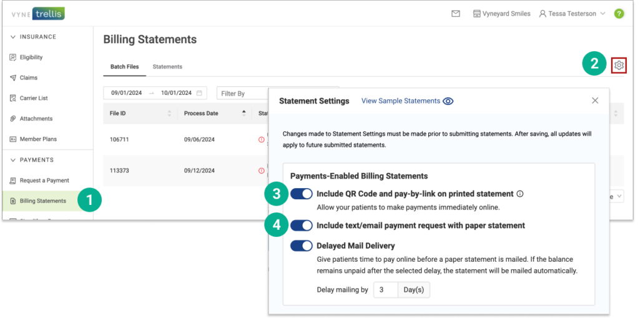The height and width of the screenshot is (318, 643).
Task: Click the info icon next to QR Code option
Action: coord(520,194)
